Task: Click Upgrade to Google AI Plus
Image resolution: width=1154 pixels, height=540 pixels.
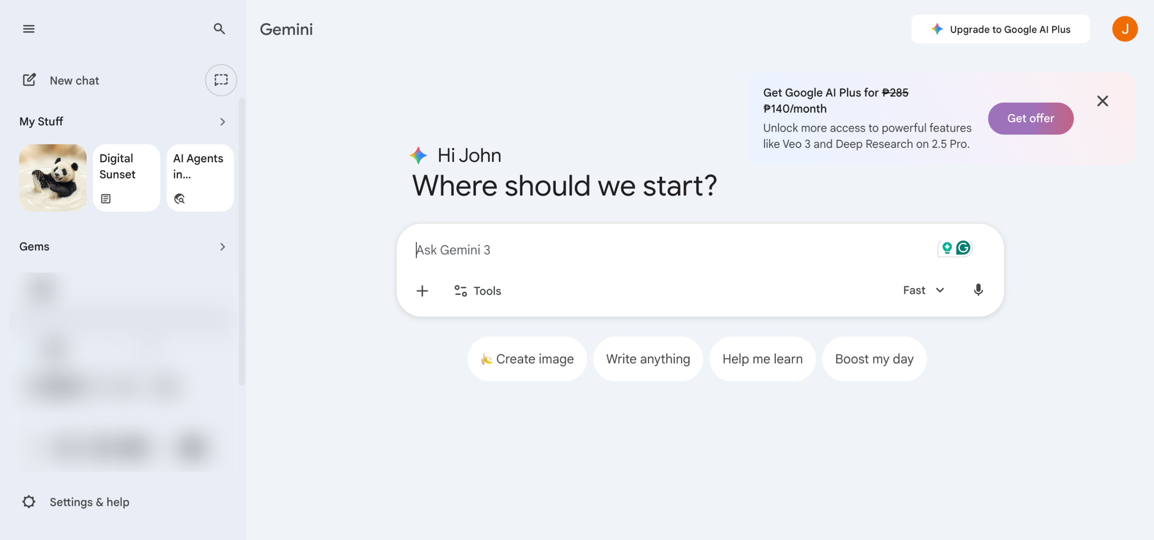Action: pyautogui.click(x=1000, y=29)
